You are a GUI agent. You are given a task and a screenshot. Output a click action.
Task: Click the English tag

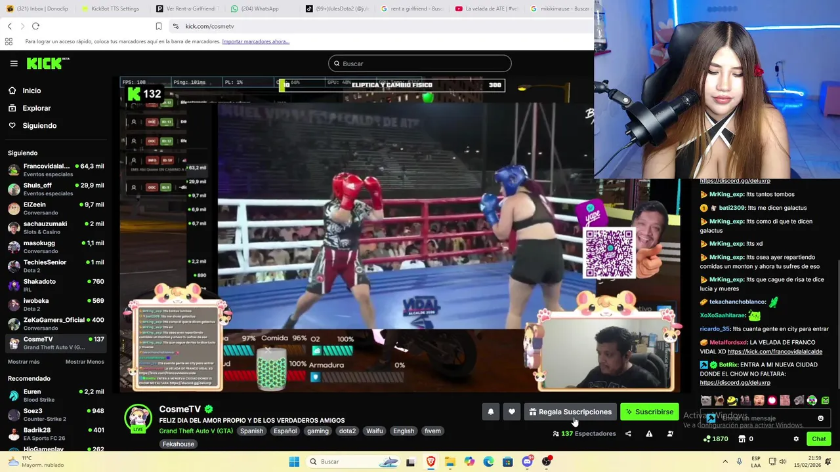pos(404,431)
